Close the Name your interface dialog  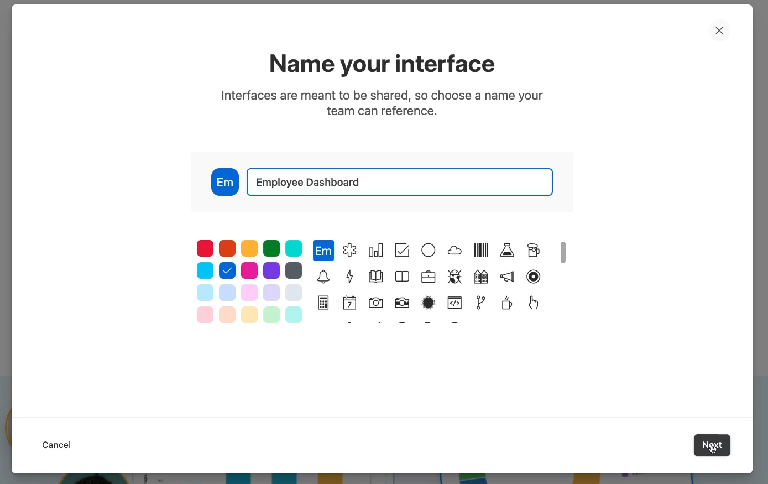click(x=719, y=30)
